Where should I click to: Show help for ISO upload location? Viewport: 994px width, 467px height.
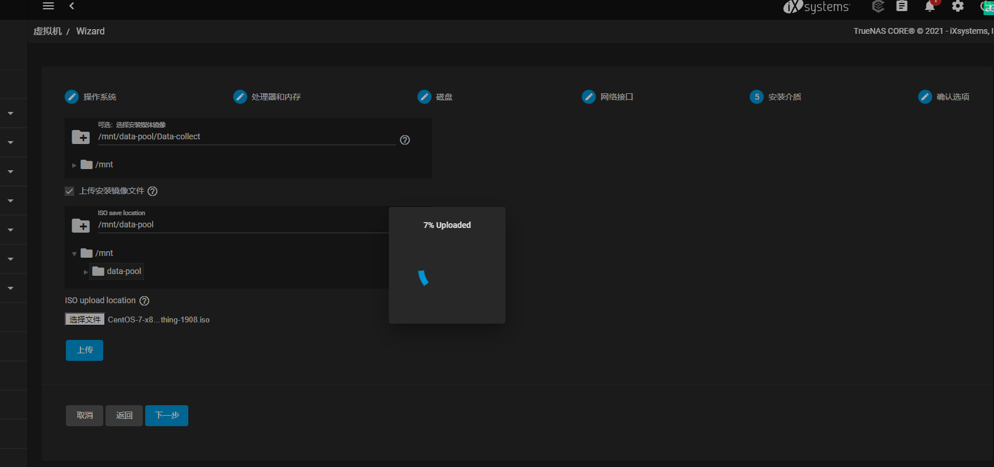pyautogui.click(x=145, y=301)
